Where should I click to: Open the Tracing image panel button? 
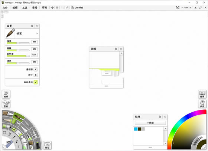pos(202,94)
